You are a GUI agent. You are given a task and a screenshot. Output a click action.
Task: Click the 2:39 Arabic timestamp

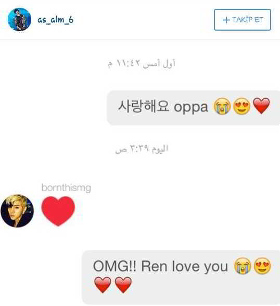coord(142,149)
